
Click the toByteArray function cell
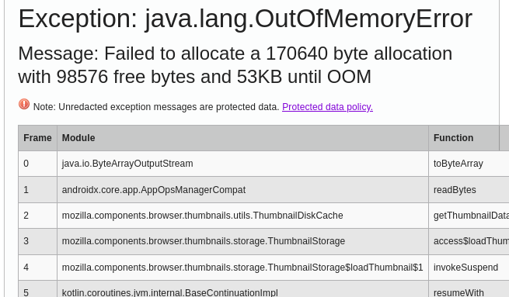pyautogui.click(x=469, y=164)
